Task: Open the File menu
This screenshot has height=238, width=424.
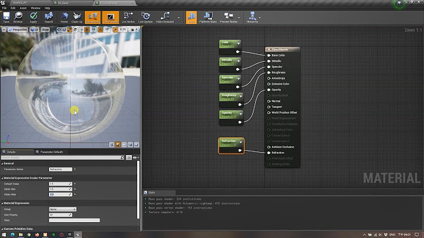Action: coord(4,8)
